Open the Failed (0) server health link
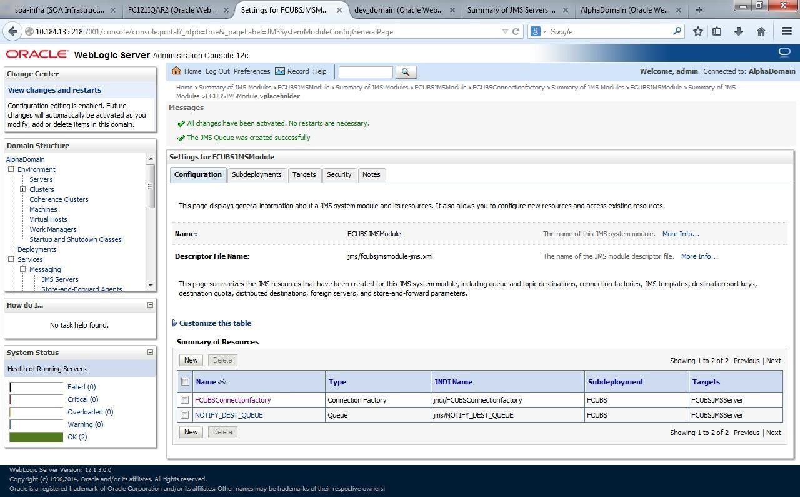 pyautogui.click(x=81, y=387)
